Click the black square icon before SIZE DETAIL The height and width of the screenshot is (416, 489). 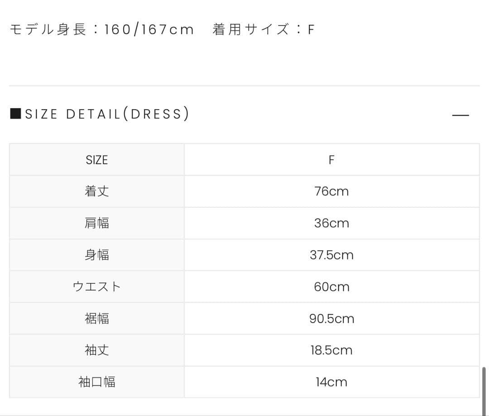coord(15,113)
